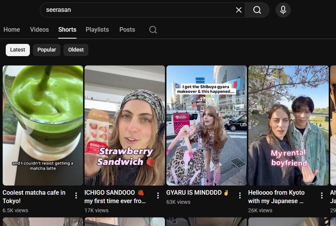Open the Coolest matcha cafe in Tokyo! title
The height and width of the screenshot is (226, 336).
(x=34, y=197)
